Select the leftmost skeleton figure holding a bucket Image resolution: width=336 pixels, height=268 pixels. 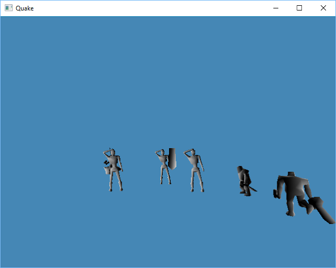(x=113, y=170)
